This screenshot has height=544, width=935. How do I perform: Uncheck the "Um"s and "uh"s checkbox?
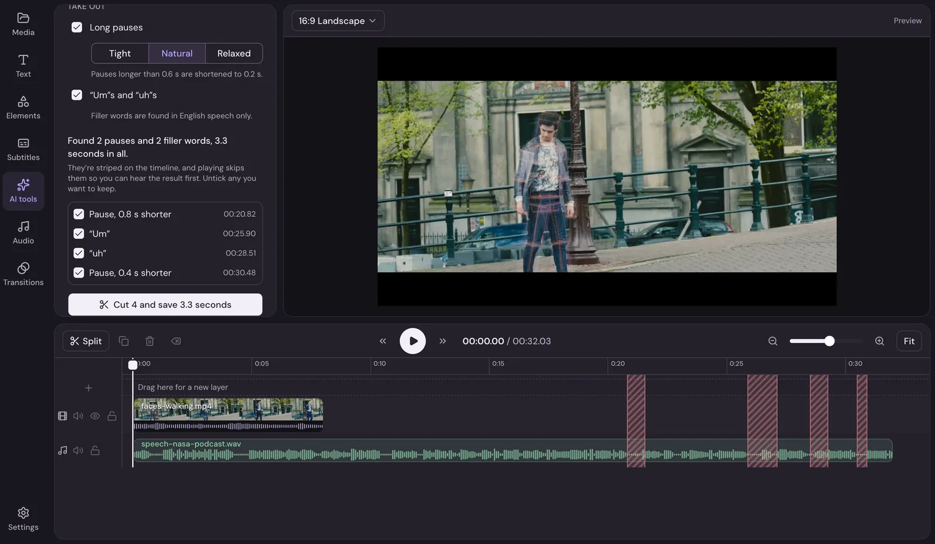pyautogui.click(x=77, y=95)
